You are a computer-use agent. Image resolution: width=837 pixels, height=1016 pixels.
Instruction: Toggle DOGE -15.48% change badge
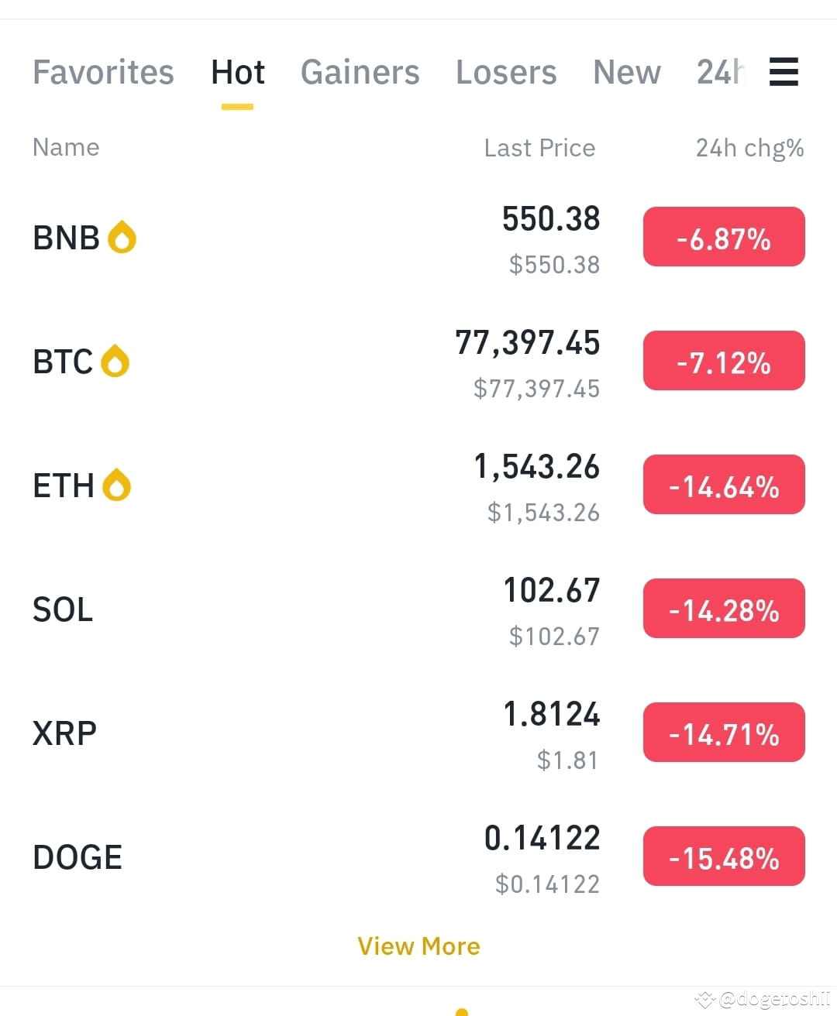(724, 856)
